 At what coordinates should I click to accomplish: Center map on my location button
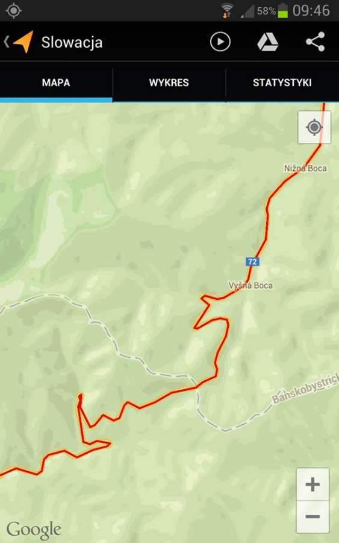pyautogui.click(x=314, y=127)
